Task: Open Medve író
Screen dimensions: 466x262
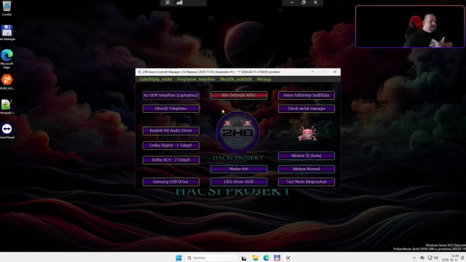Action: coord(239,169)
